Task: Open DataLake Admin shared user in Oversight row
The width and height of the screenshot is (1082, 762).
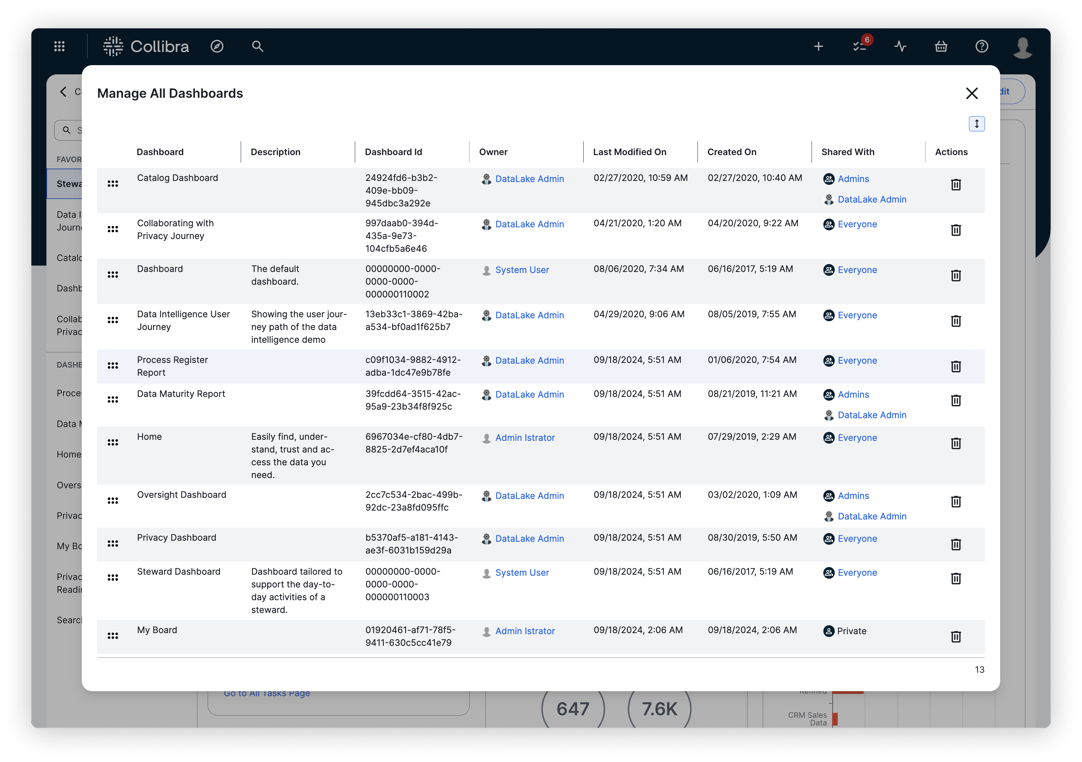Action: [872, 516]
